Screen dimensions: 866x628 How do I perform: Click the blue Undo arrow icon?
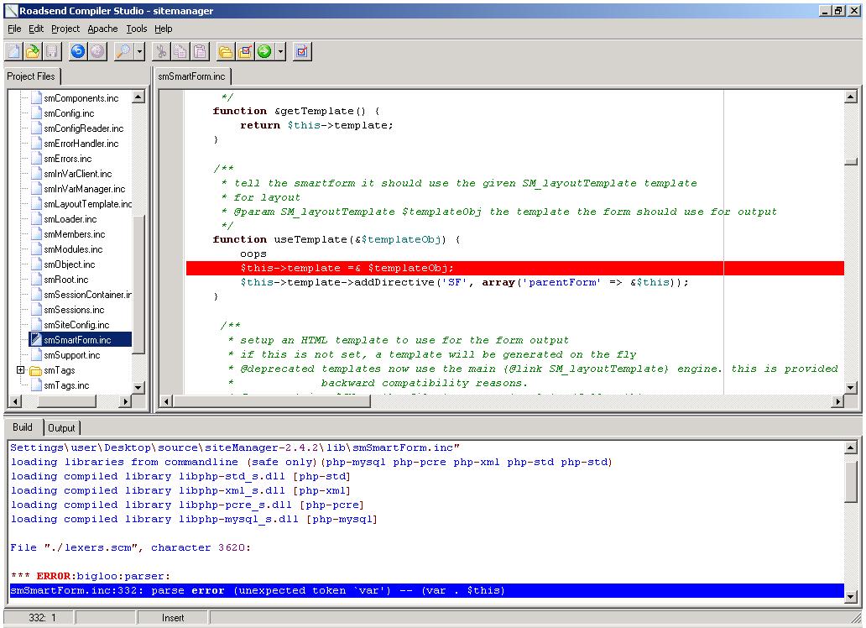click(78, 51)
